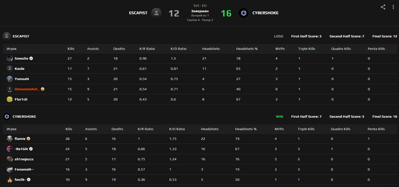
Task: Click ESCAPIST table 'Игрок' column header
Action: [11, 49]
